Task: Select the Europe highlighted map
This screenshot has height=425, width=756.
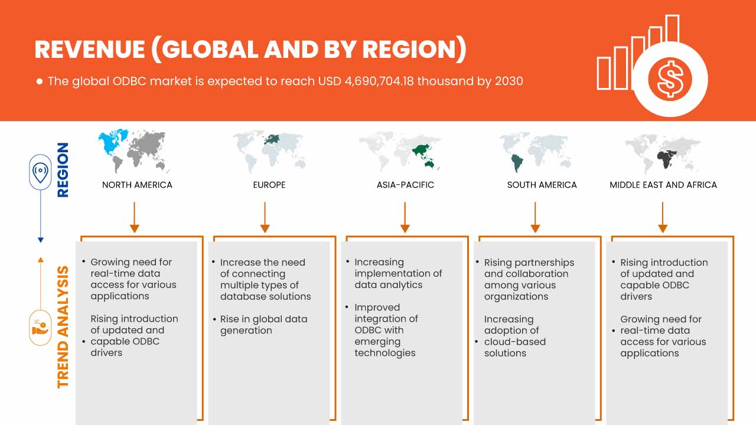Action: (x=269, y=151)
